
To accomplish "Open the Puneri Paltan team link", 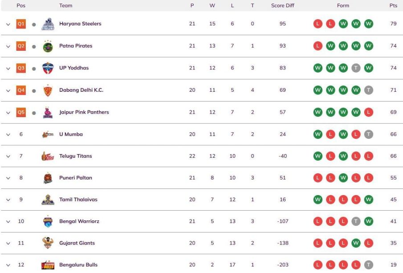I will [76, 178].
